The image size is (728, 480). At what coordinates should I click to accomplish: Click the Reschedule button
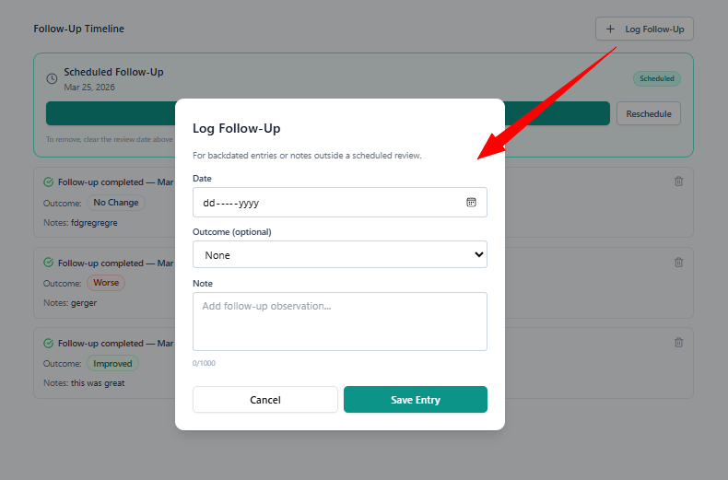(649, 114)
